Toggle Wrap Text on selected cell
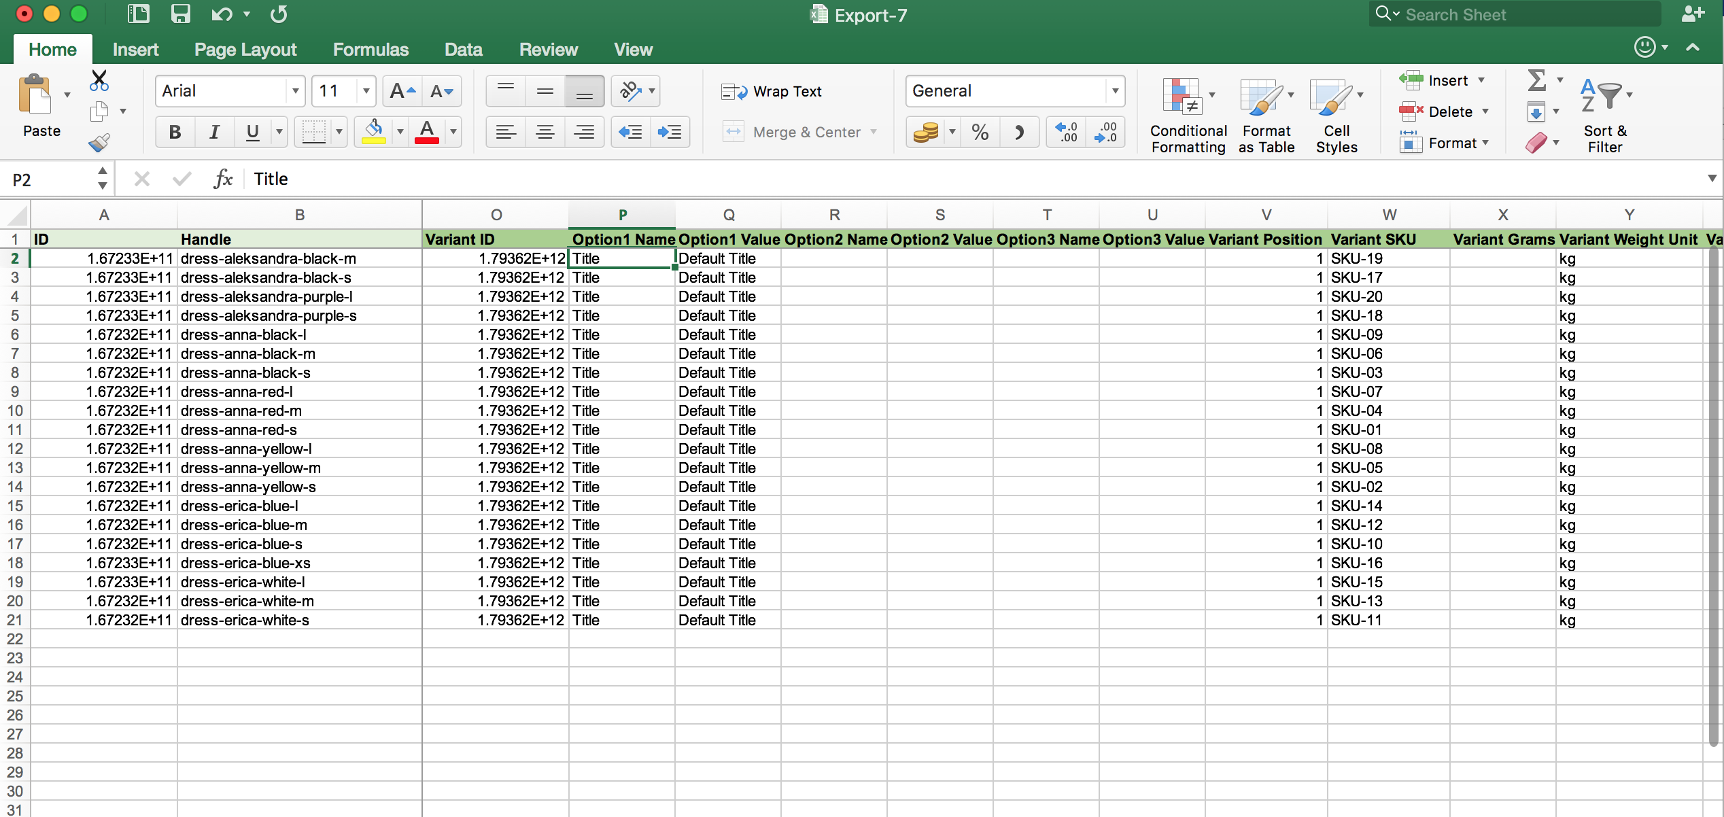 (x=772, y=91)
